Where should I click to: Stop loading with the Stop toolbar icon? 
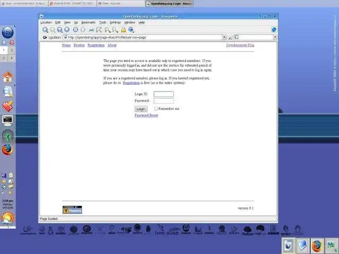[x=83, y=30]
